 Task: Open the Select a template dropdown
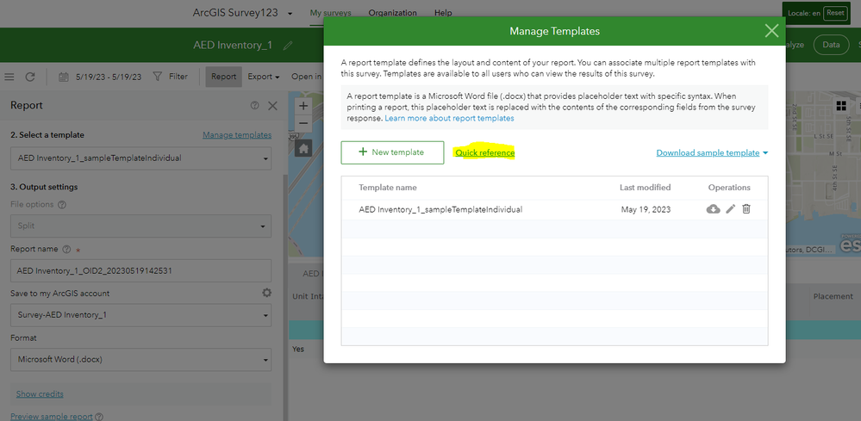[141, 158]
